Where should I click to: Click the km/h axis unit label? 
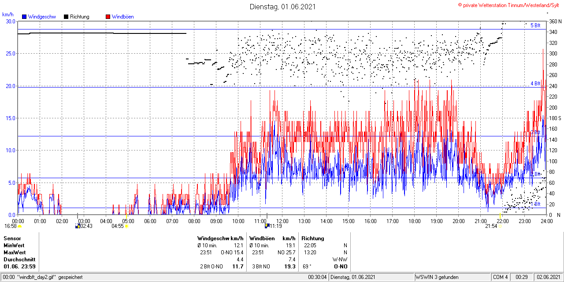[x=8, y=15]
